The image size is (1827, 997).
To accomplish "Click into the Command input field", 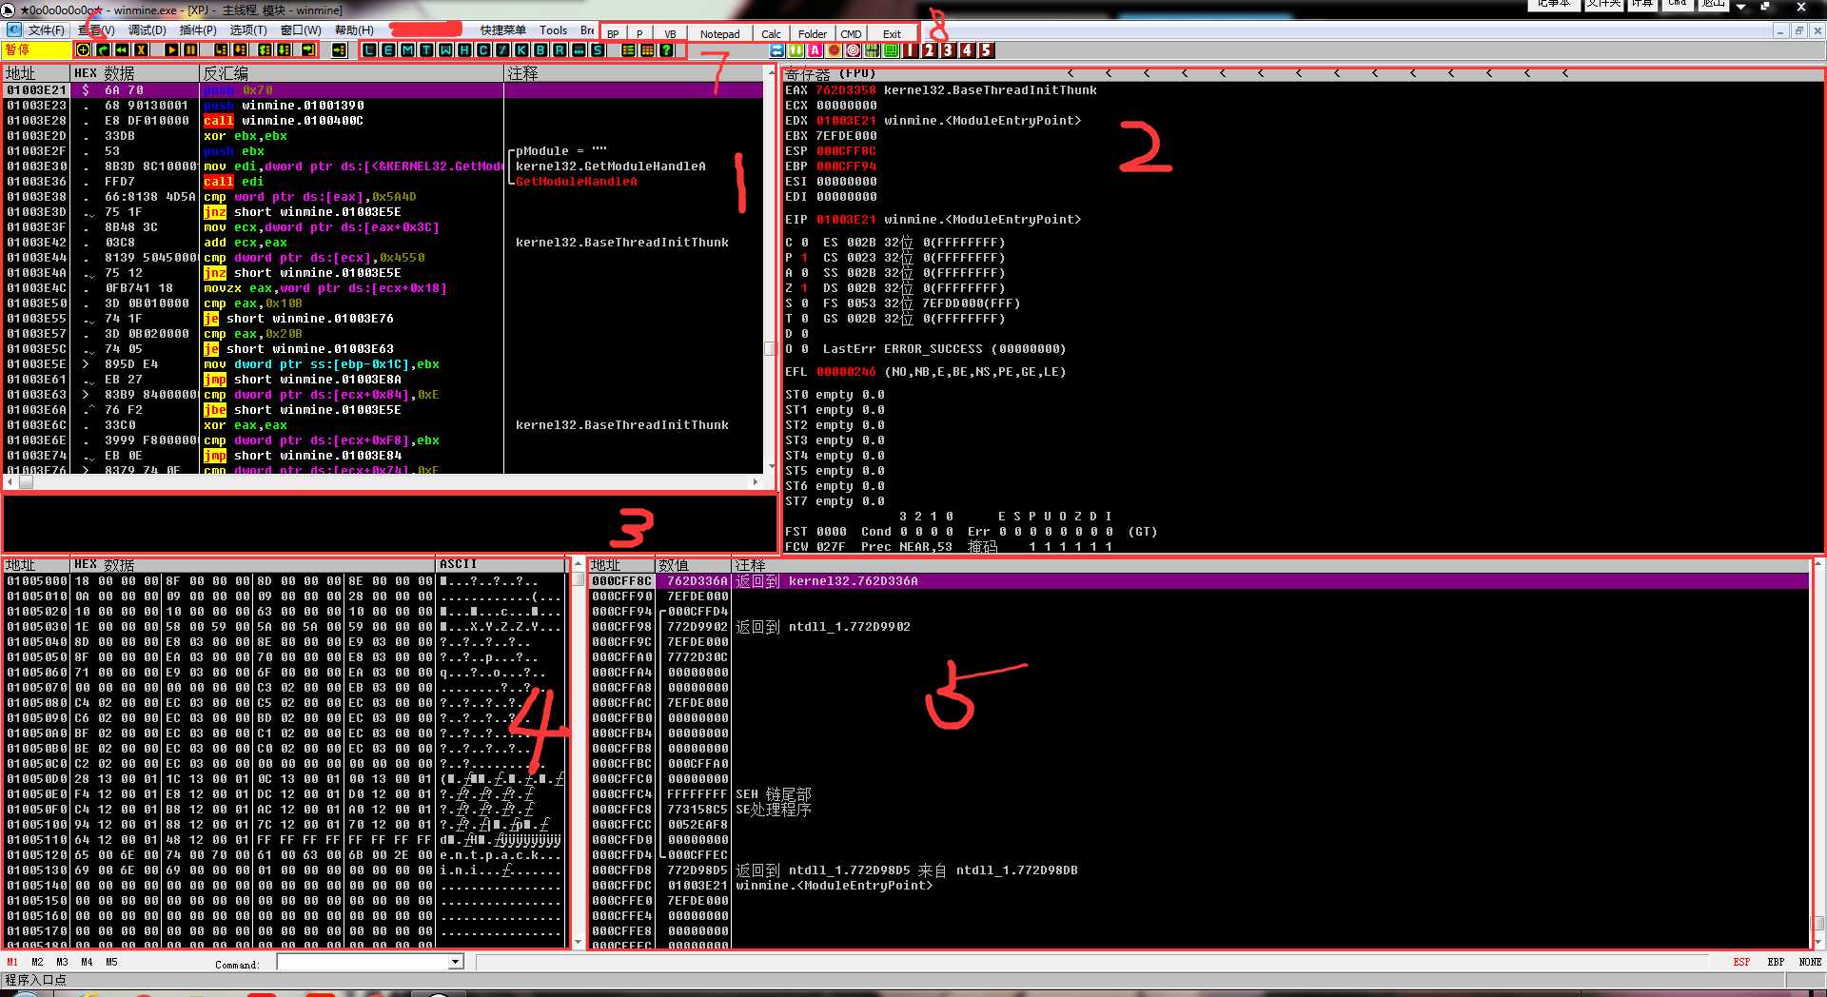I will (363, 963).
